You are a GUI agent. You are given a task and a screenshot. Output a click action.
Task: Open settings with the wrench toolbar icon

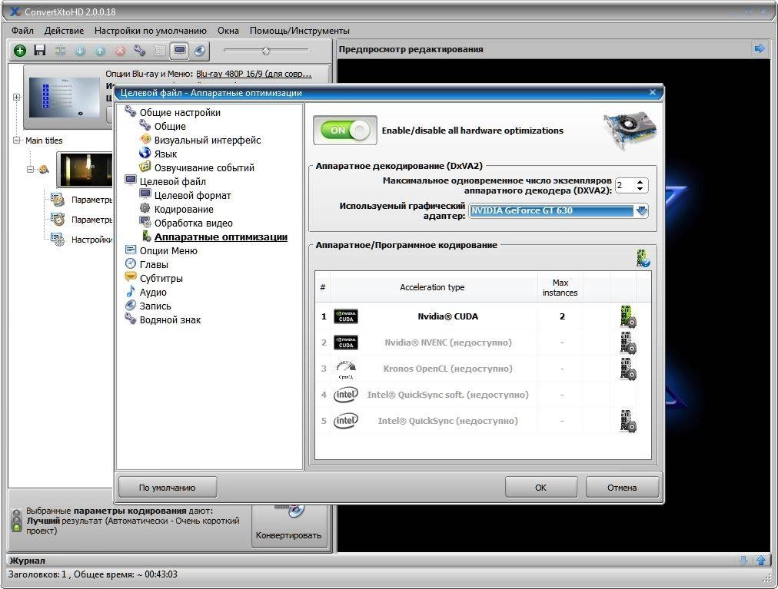click(140, 51)
